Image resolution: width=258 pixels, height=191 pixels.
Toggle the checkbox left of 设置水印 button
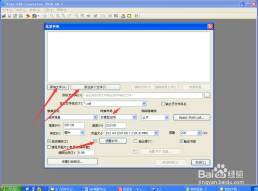tap(95, 141)
